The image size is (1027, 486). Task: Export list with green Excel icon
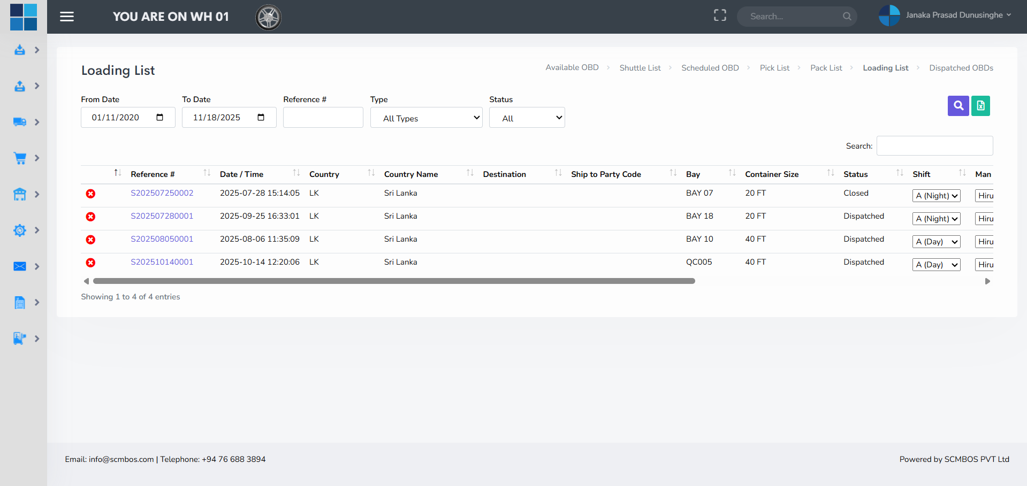click(x=980, y=106)
